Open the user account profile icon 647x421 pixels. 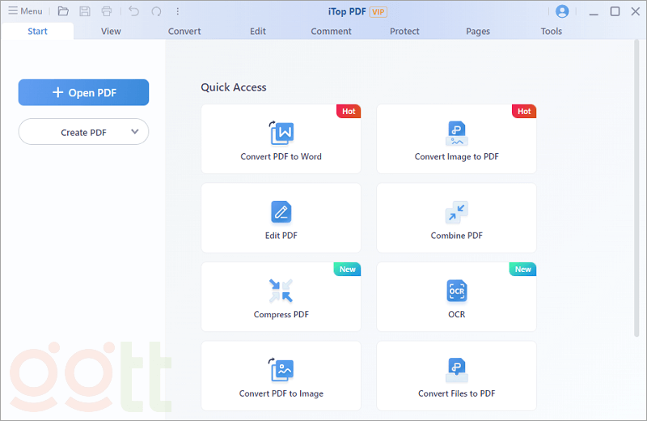click(x=562, y=11)
